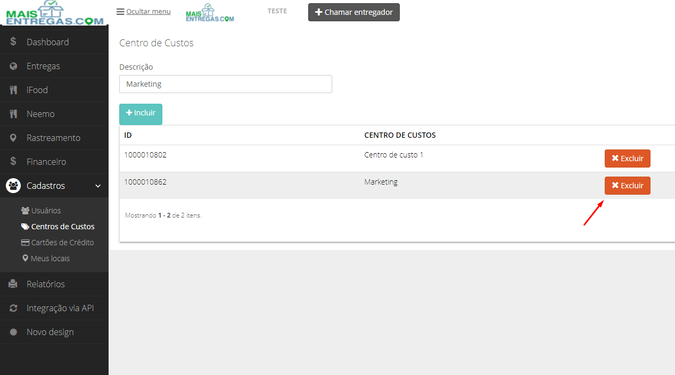Click the Centros de Custos tag icon

click(25, 227)
